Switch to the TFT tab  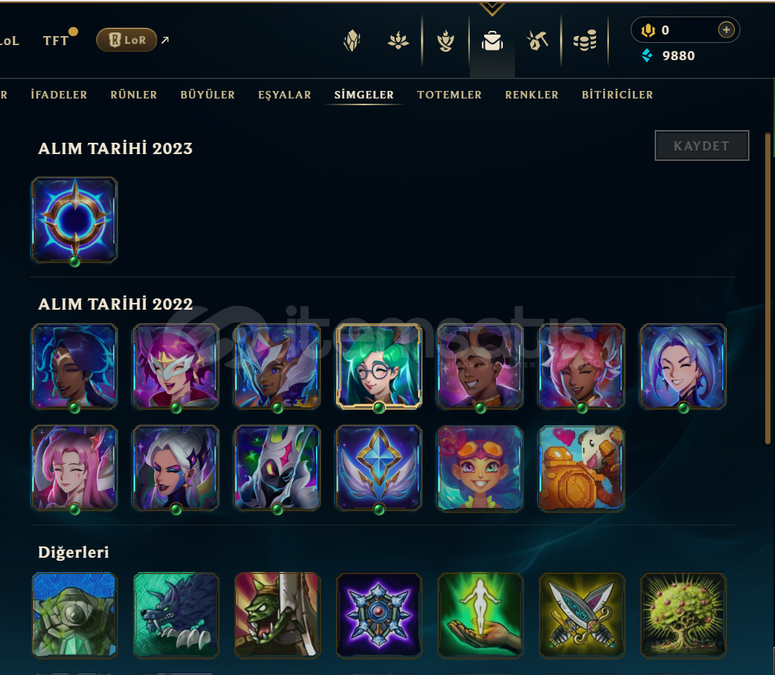[56, 41]
